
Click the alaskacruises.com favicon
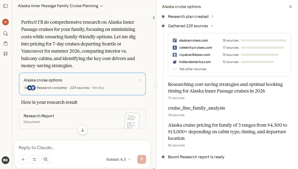point(175,40)
